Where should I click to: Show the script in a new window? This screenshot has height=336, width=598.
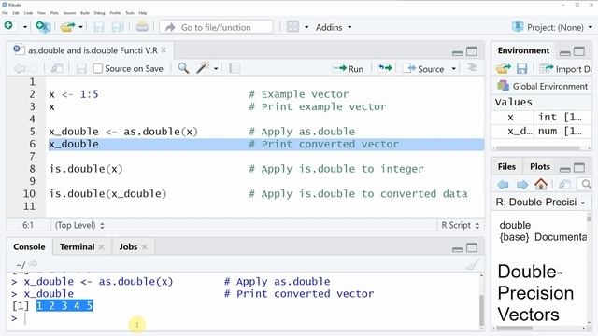pos(57,68)
